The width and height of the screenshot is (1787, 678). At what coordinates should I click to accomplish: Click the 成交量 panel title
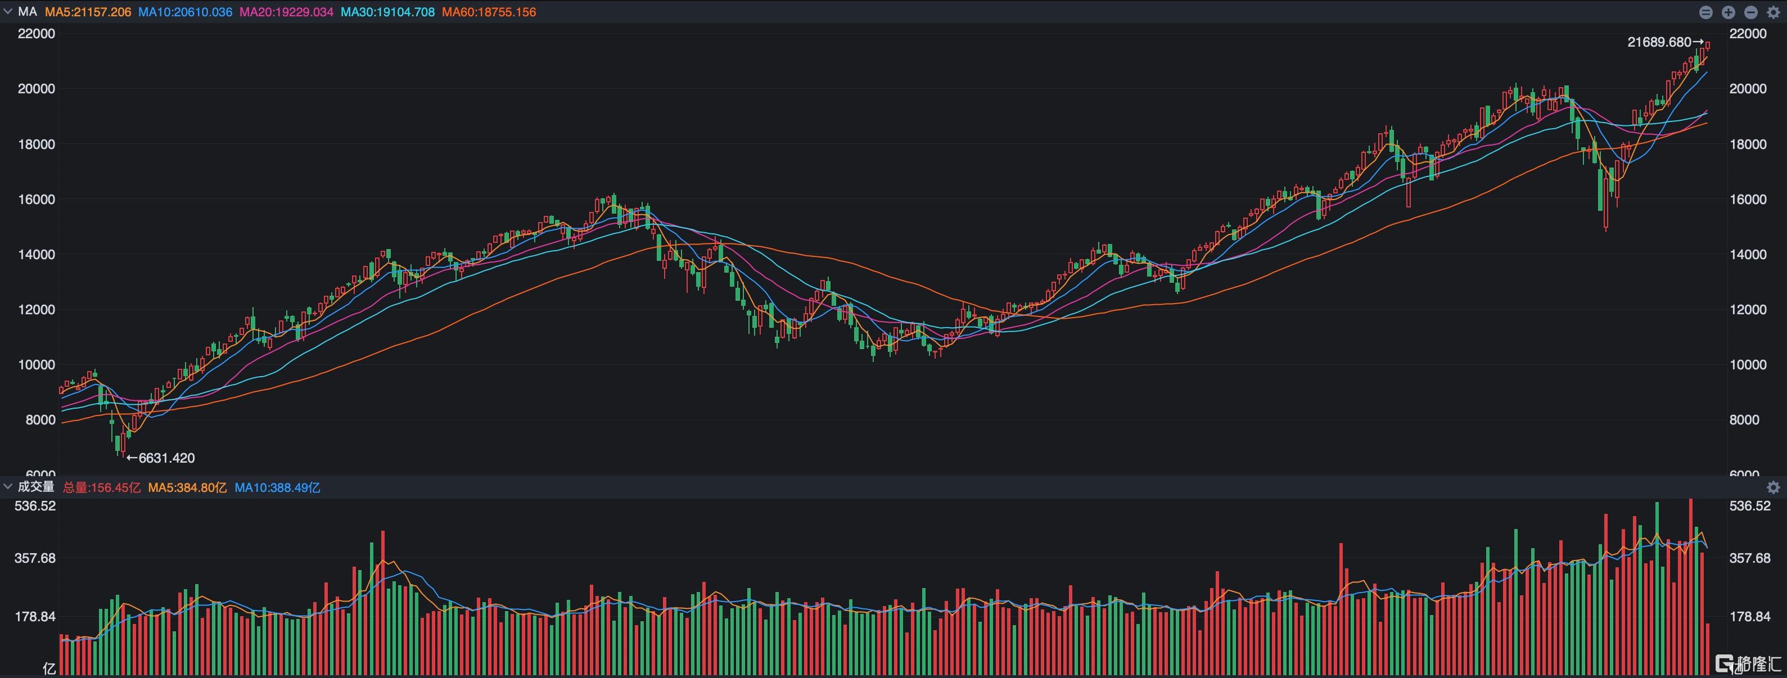[x=36, y=487]
